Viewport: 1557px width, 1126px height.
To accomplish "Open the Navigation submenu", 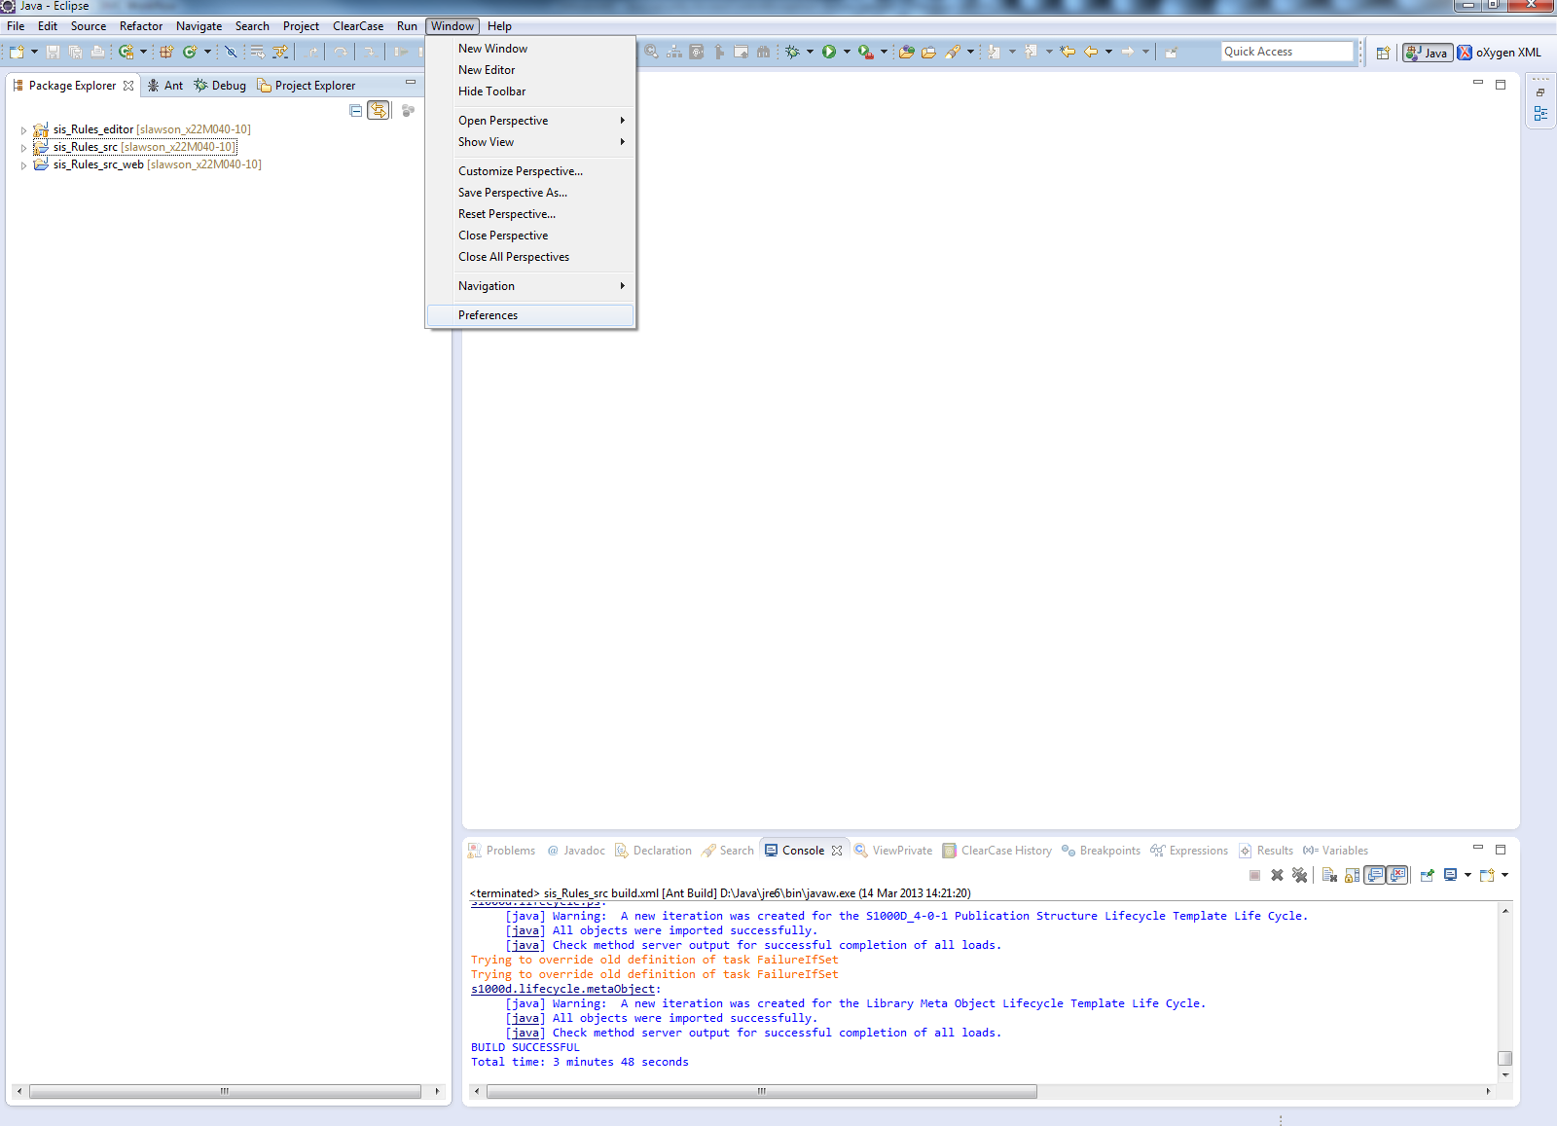I will [530, 286].
